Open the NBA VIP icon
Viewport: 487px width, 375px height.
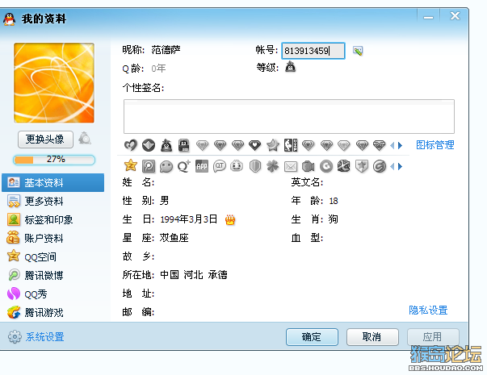(x=291, y=145)
